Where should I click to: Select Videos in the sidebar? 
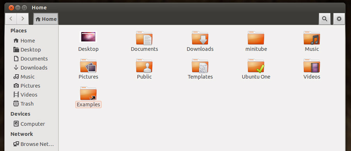[32, 95]
